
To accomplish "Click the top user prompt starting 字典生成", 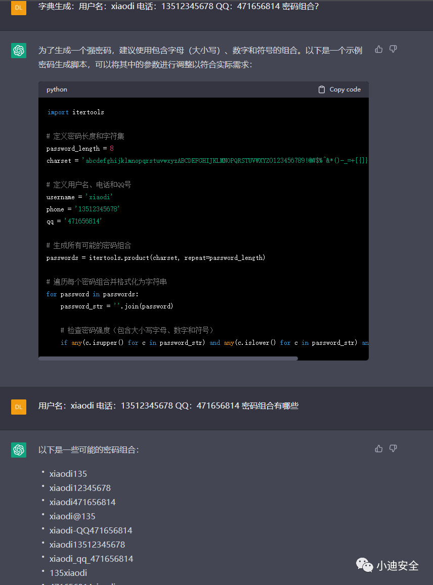I will coord(179,7).
